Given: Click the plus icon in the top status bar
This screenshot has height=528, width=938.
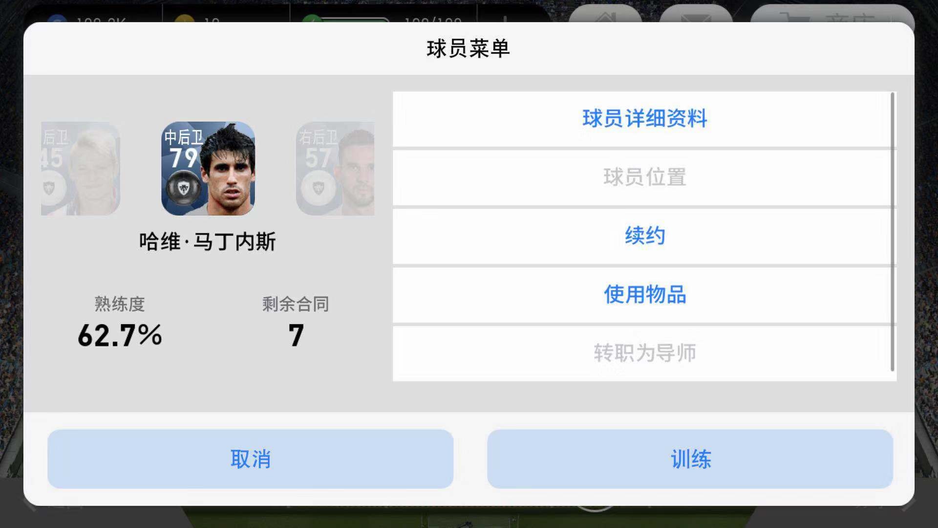Looking at the screenshot, I should (505, 20).
